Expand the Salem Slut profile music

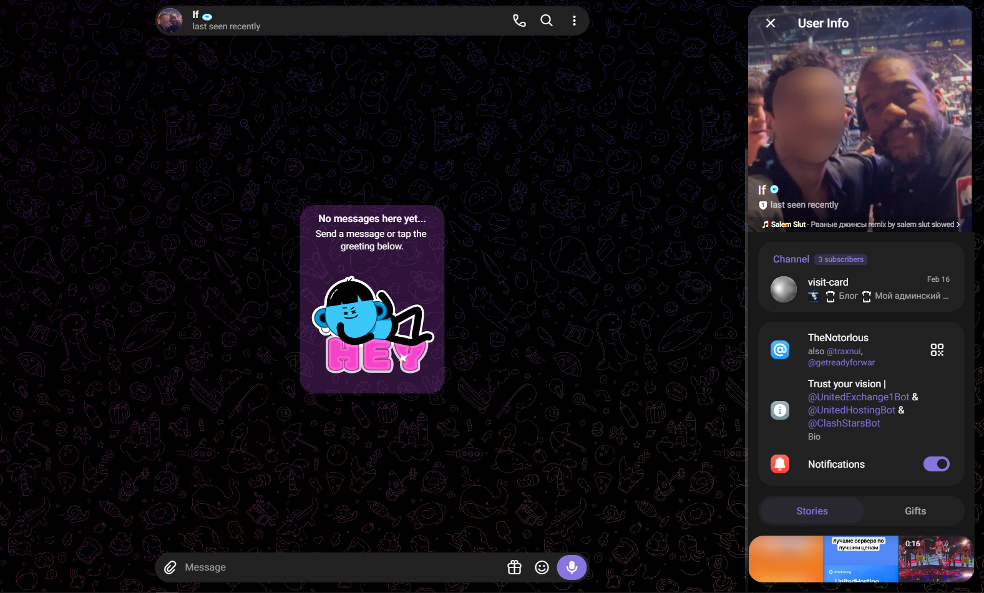point(861,224)
